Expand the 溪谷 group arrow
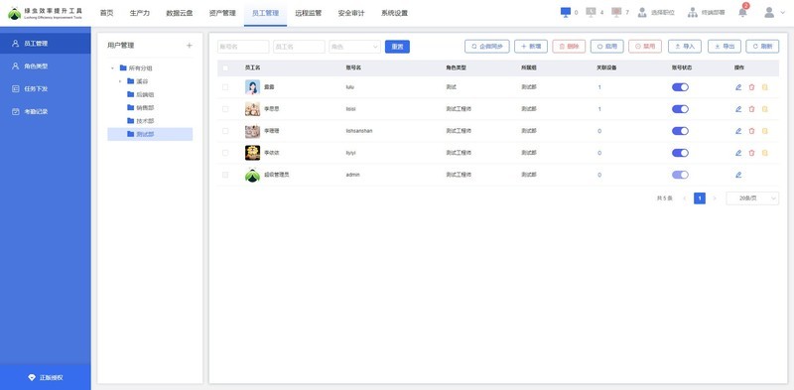This screenshot has width=794, height=390. pos(120,81)
